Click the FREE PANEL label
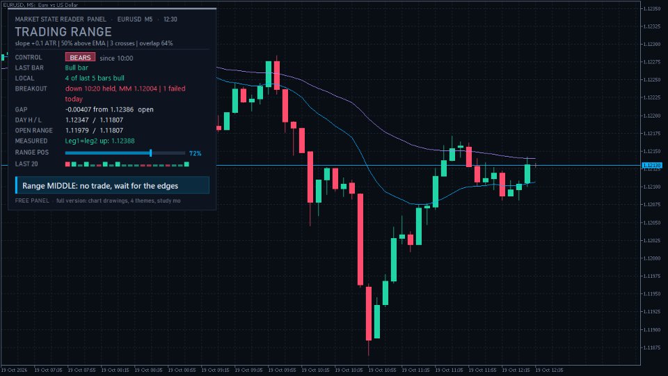 tap(32, 201)
